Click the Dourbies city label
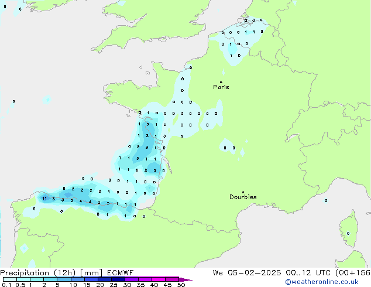The height and width of the screenshot is (287, 371). click(x=243, y=197)
